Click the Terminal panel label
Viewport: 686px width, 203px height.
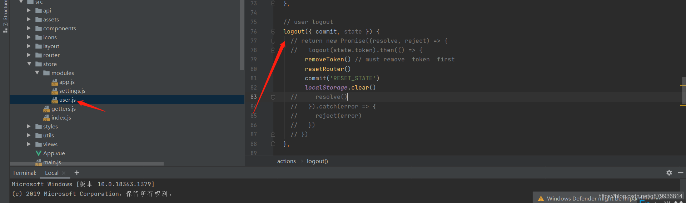[24, 173]
